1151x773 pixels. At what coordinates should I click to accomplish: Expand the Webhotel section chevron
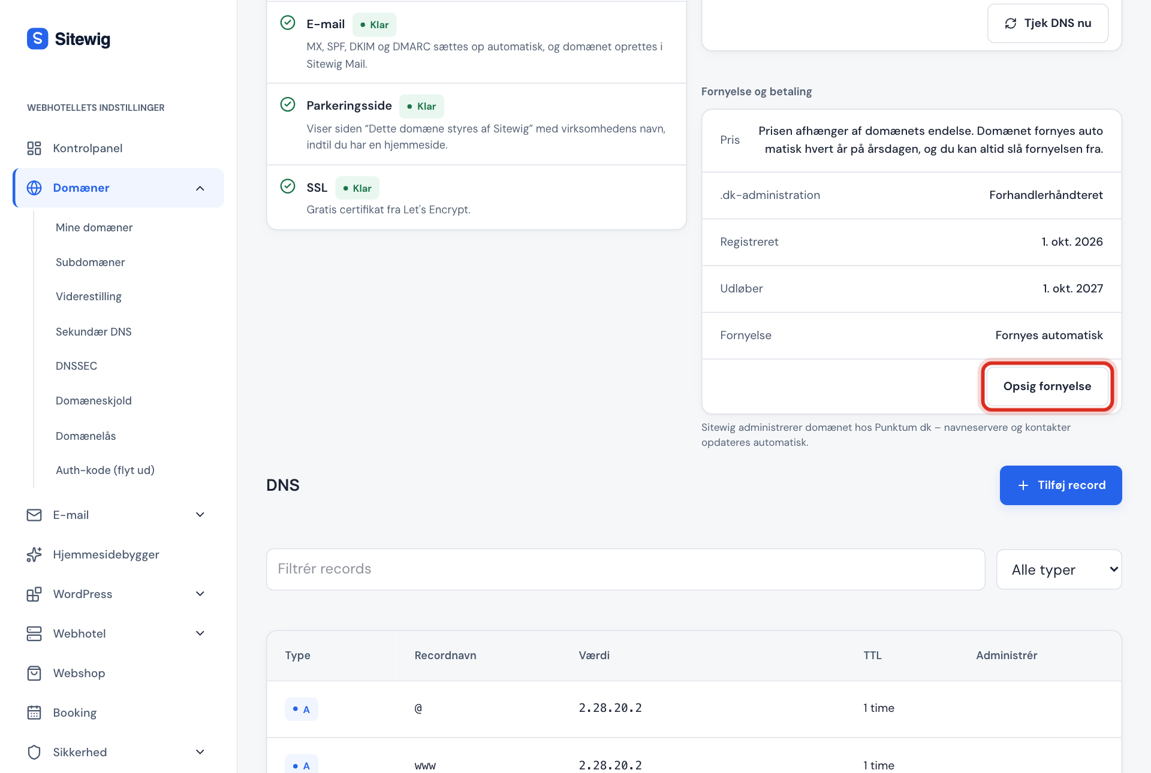pos(200,633)
